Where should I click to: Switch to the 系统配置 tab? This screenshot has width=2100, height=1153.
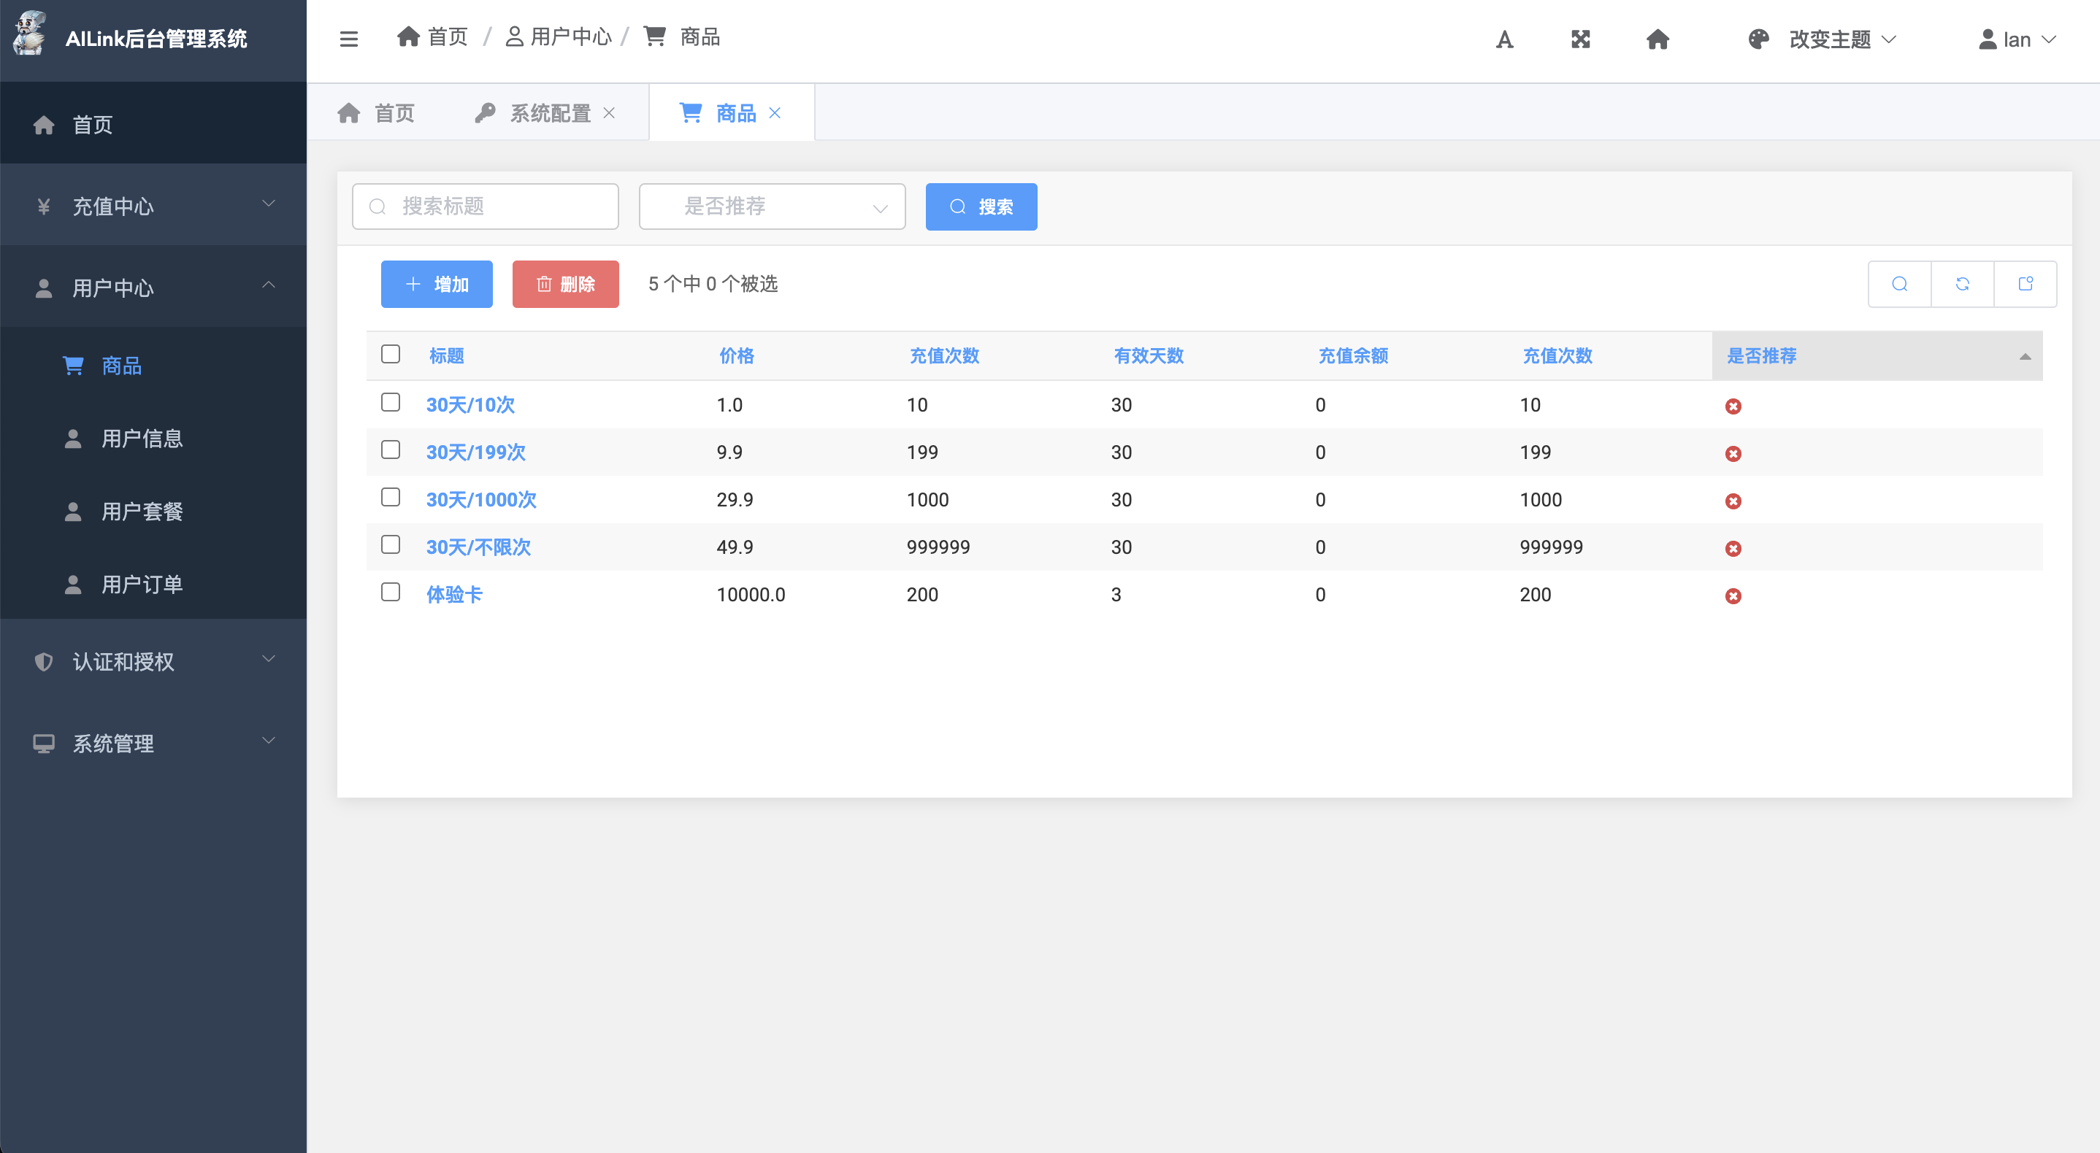546,113
